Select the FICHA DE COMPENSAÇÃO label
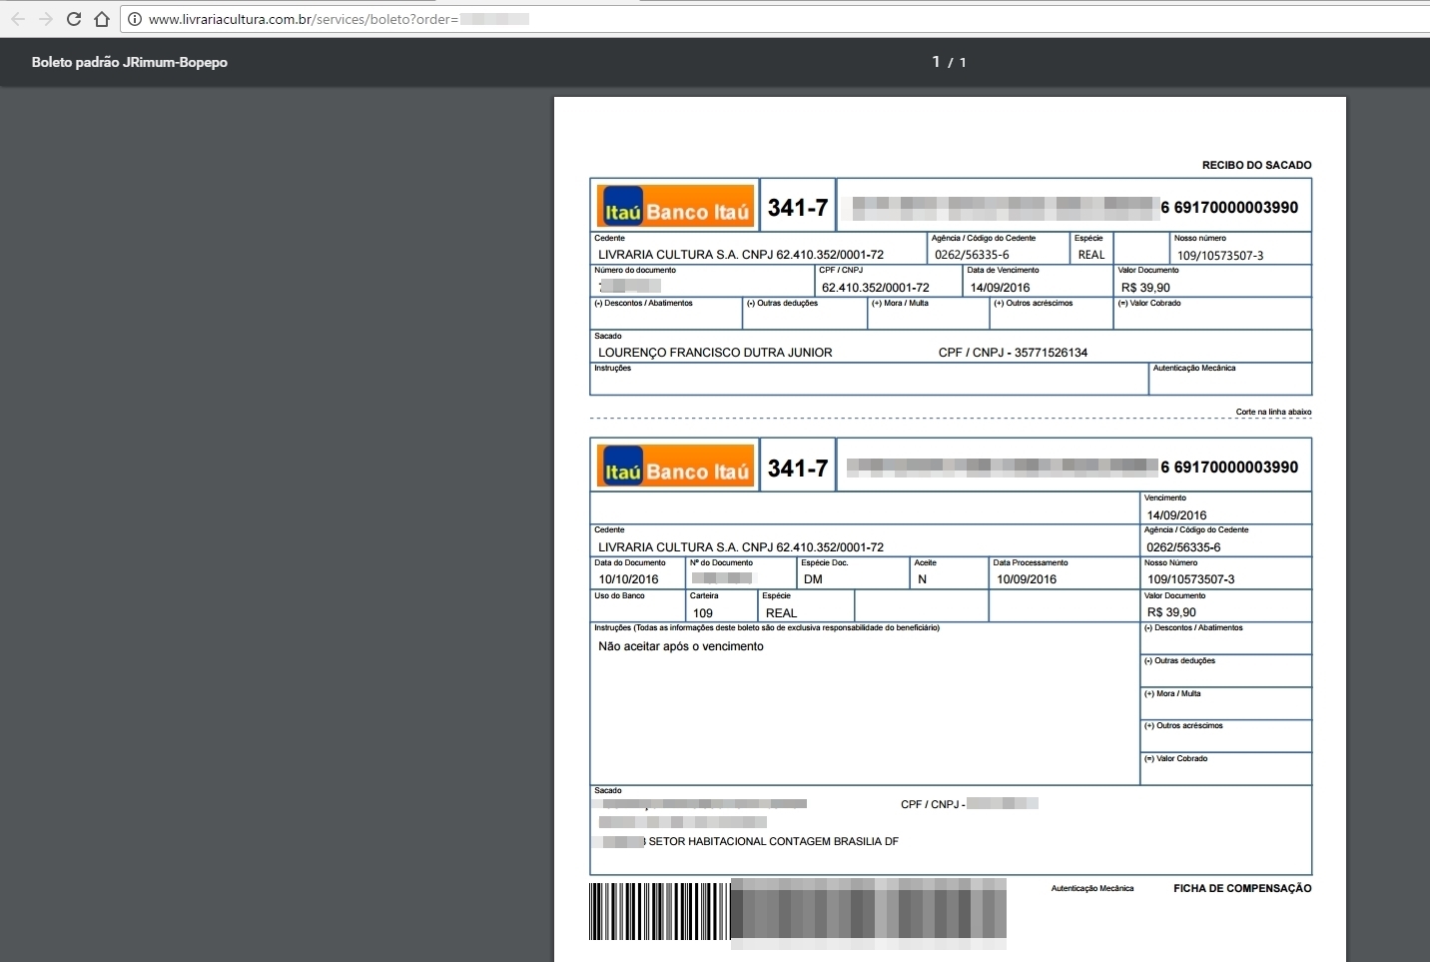This screenshot has width=1430, height=962. tap(1242, 888)
